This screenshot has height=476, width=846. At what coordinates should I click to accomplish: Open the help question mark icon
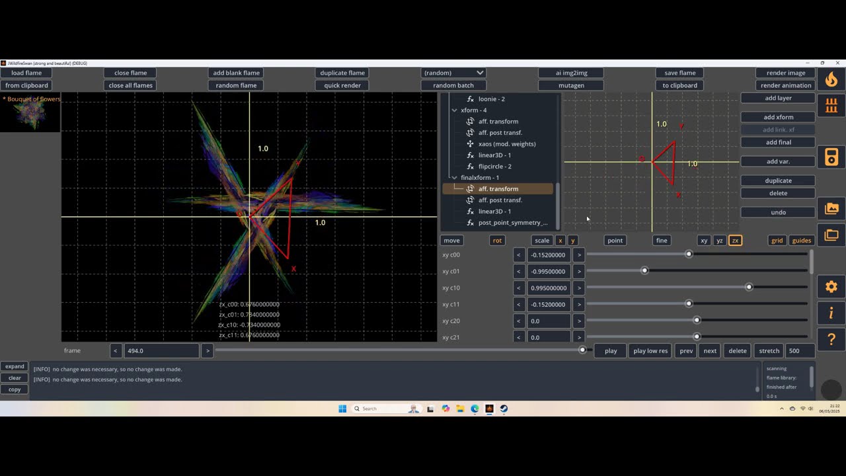pos(831,339)
